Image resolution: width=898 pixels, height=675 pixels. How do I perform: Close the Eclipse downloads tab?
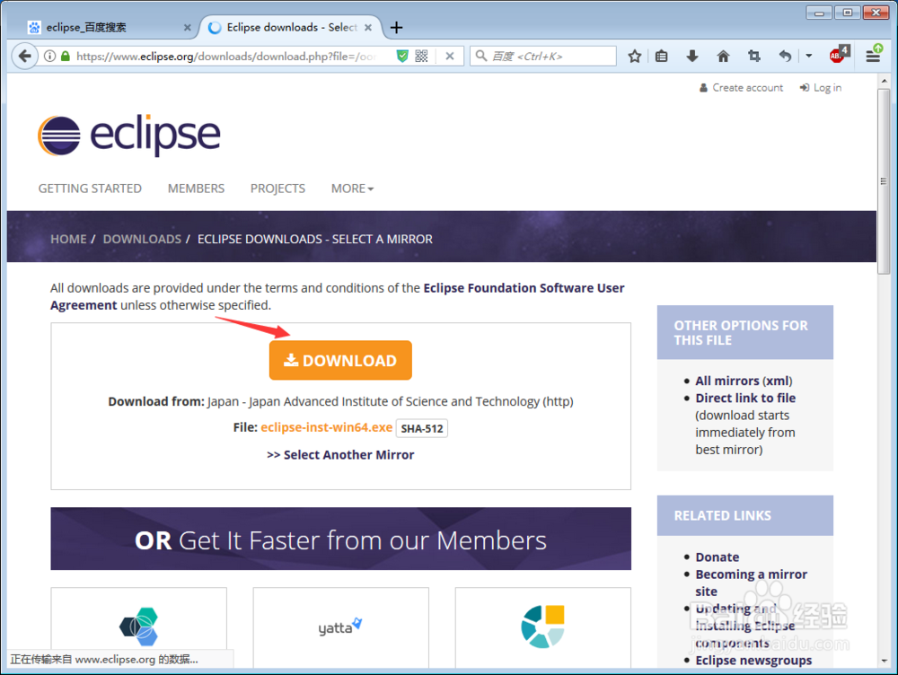click(x=368, y=28)
